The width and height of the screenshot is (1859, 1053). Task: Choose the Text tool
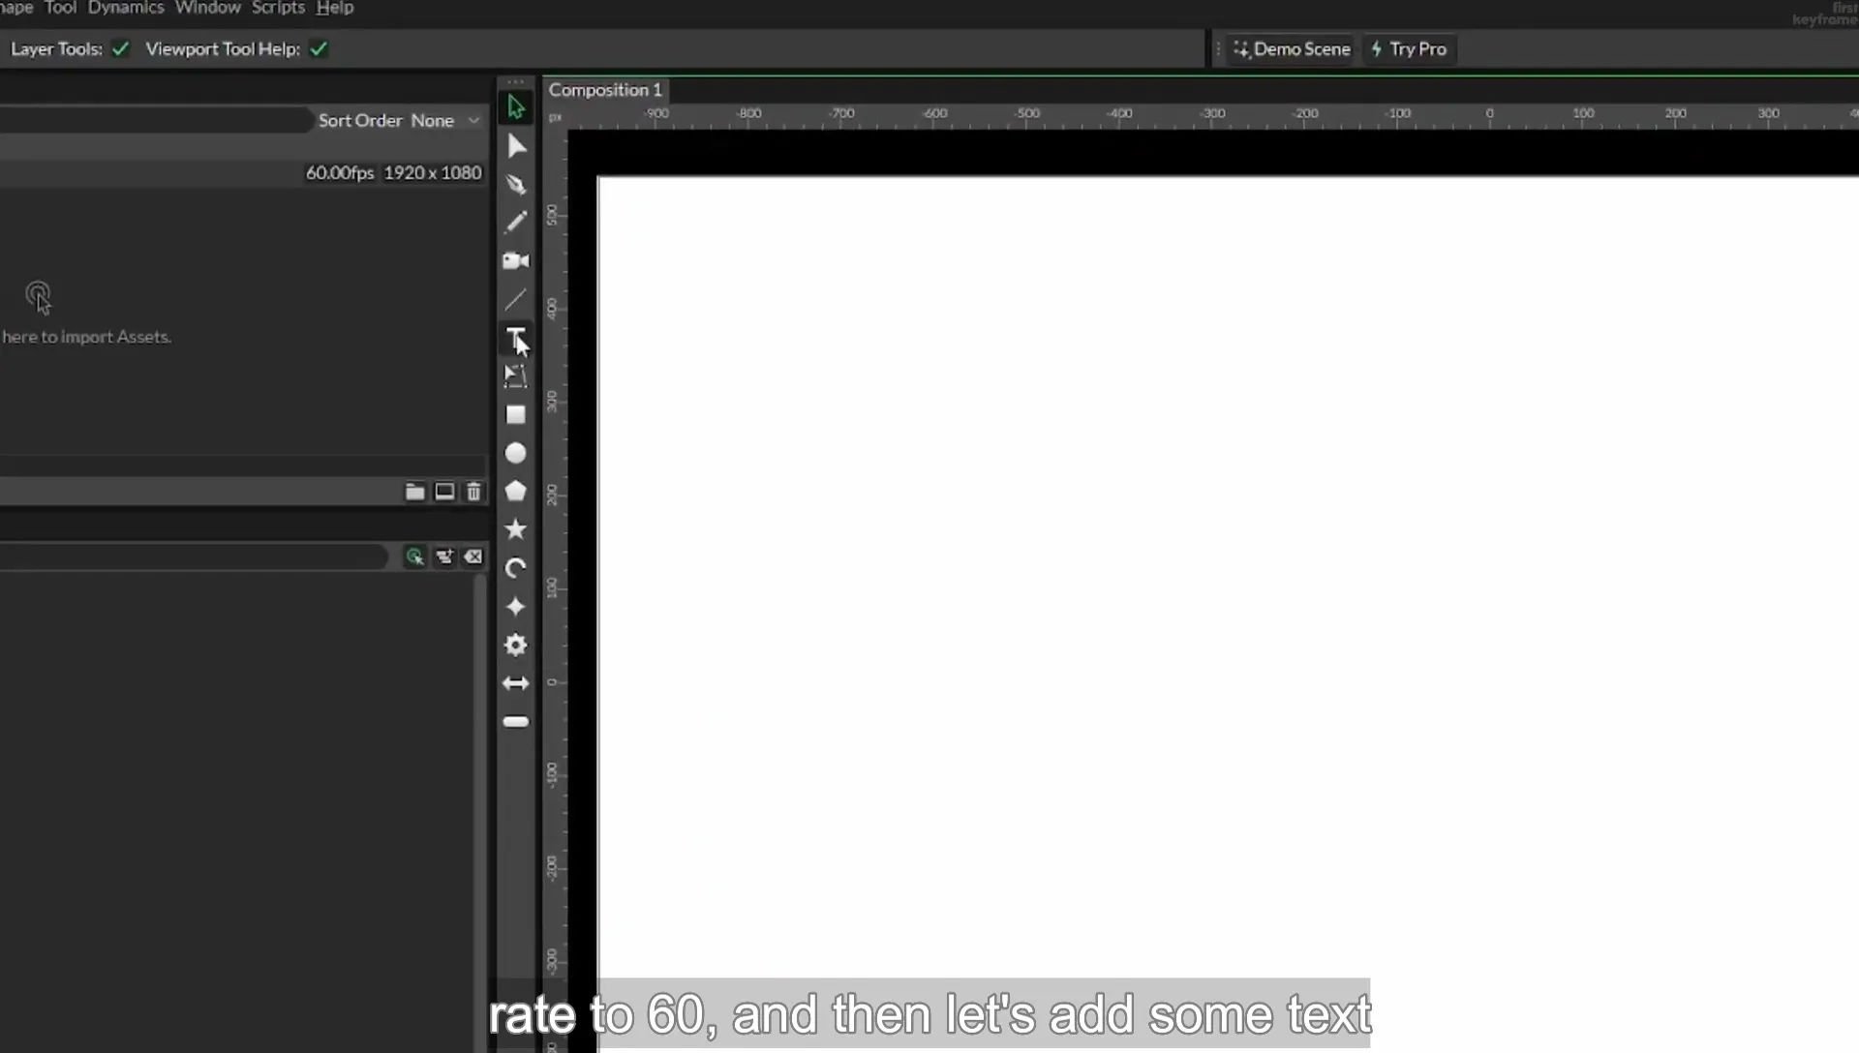[x=516, y=338]
